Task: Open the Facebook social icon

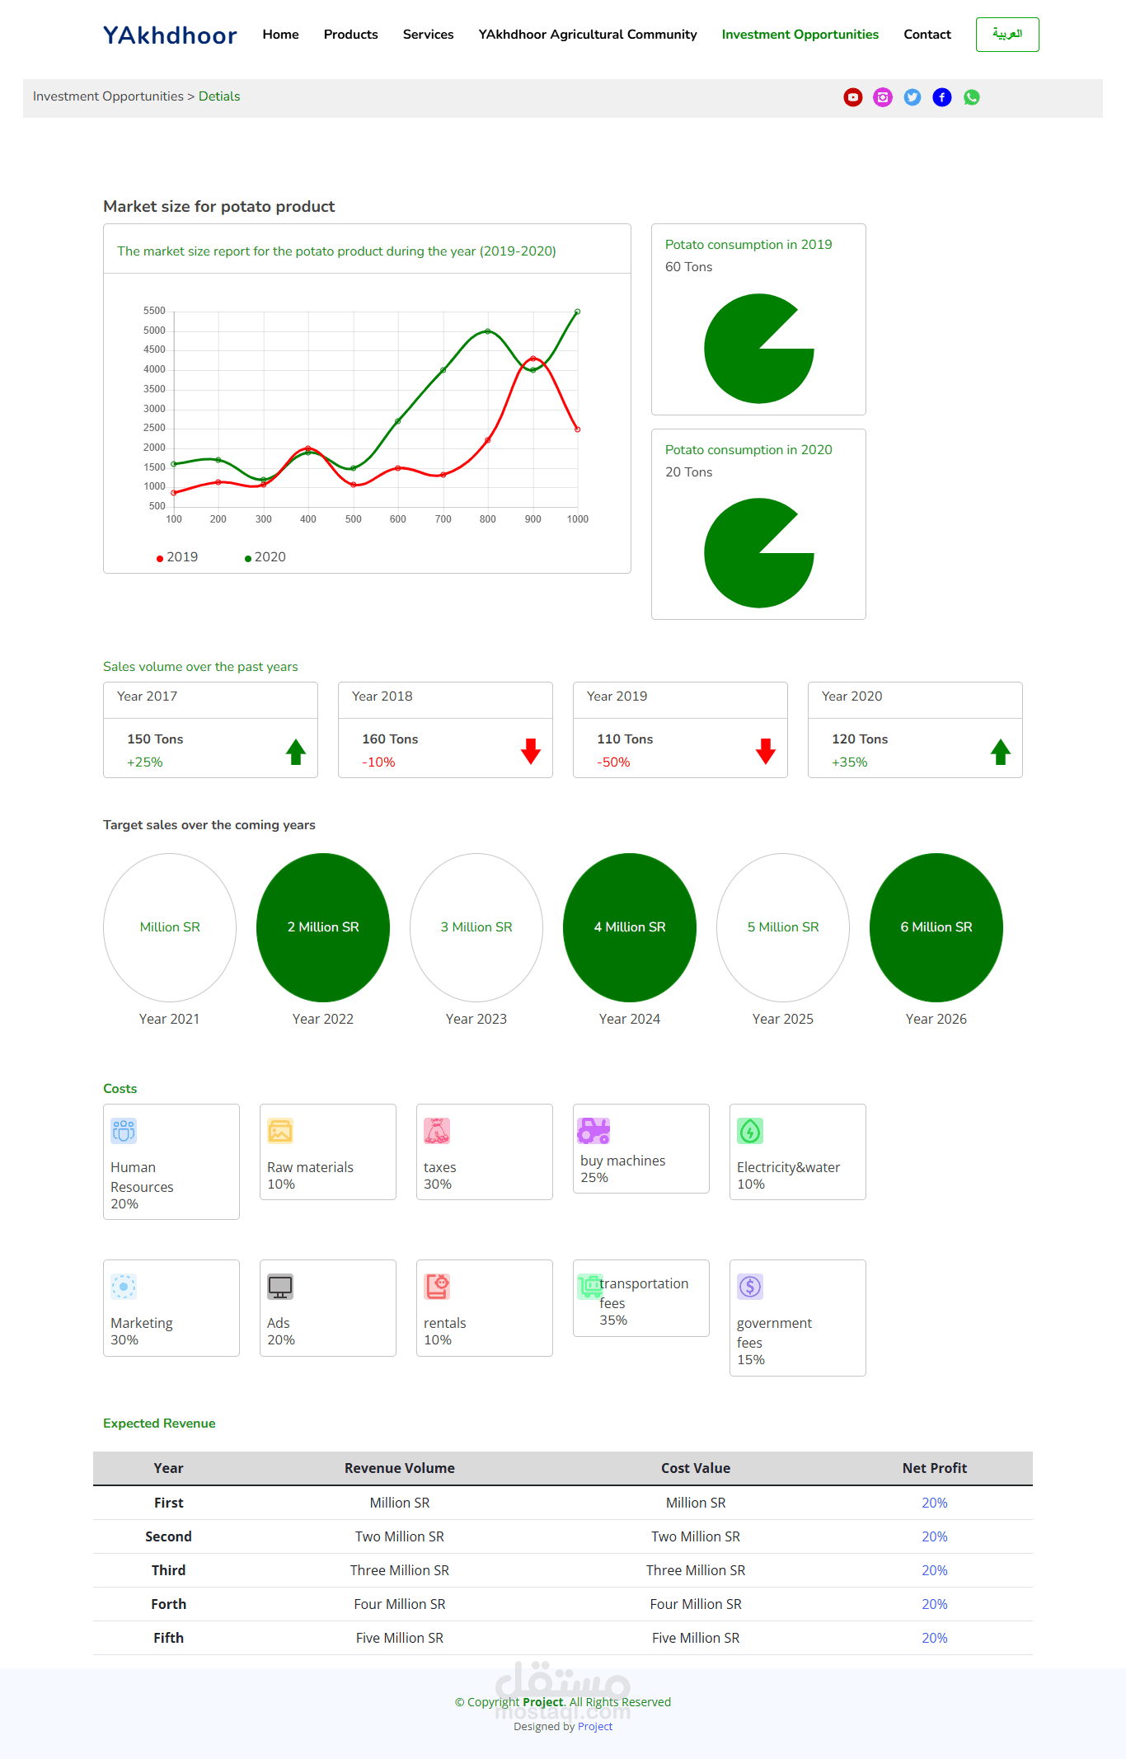Action: (x=942, y=97)
